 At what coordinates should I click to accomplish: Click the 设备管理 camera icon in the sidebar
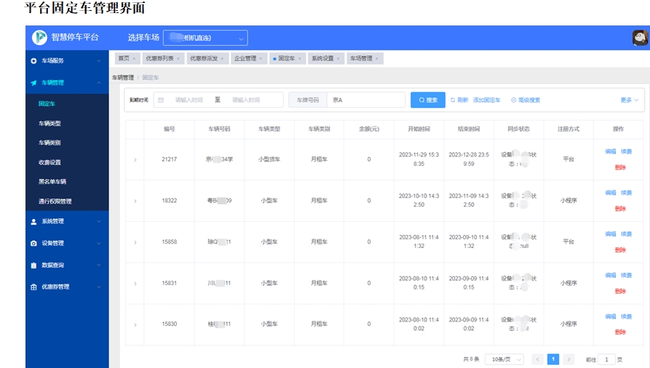[x=33, y=244]
